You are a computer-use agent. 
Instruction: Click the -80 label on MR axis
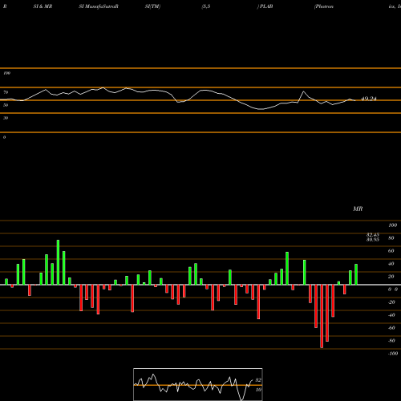pos(391,341)
